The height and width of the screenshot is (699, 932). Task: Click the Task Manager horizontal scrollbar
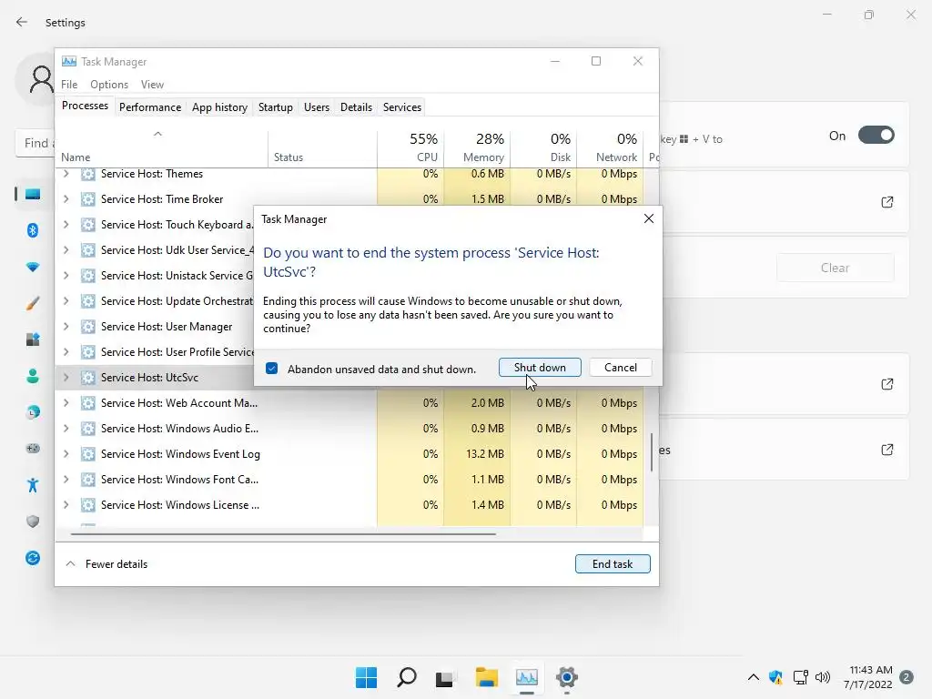point(283,533)
